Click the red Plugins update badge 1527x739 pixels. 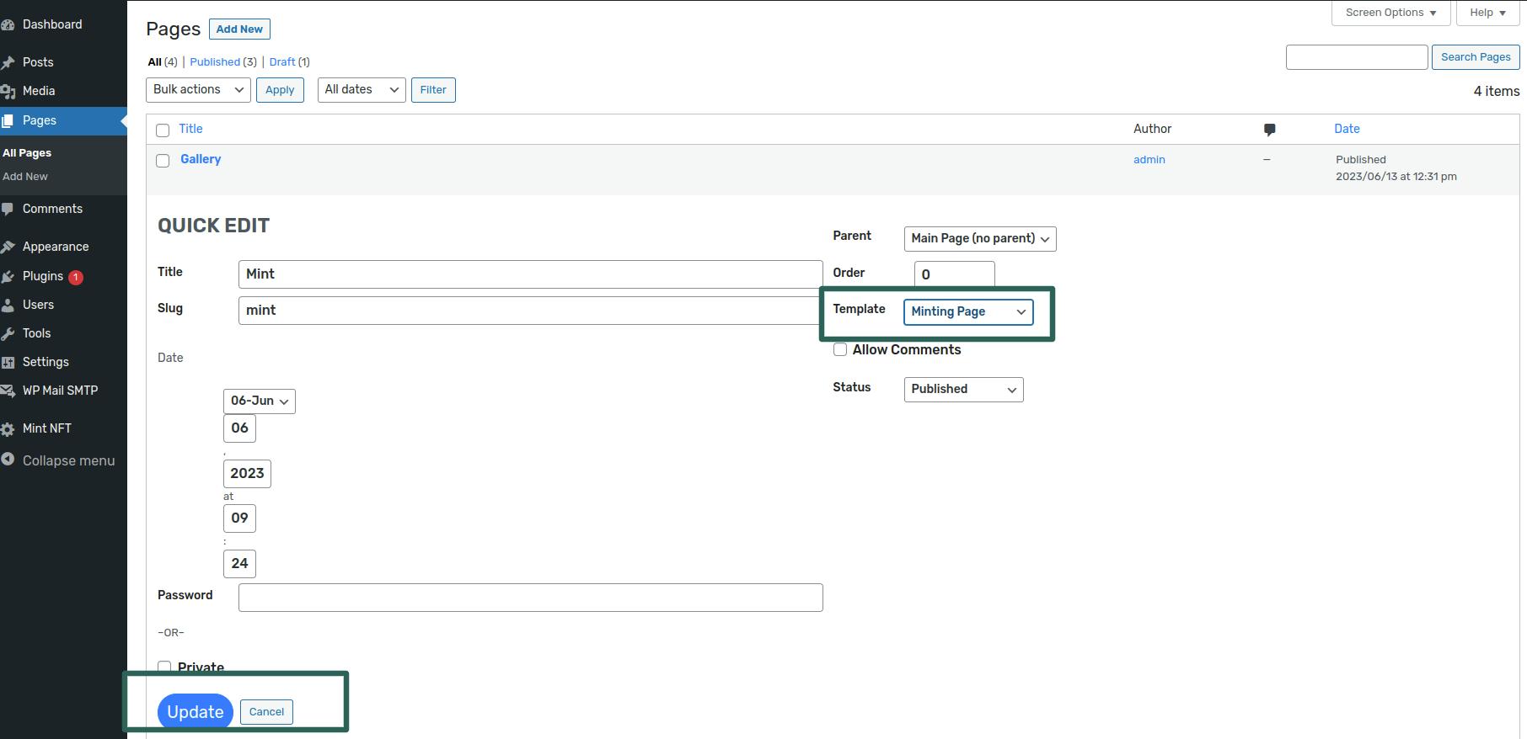coord(76,277)
